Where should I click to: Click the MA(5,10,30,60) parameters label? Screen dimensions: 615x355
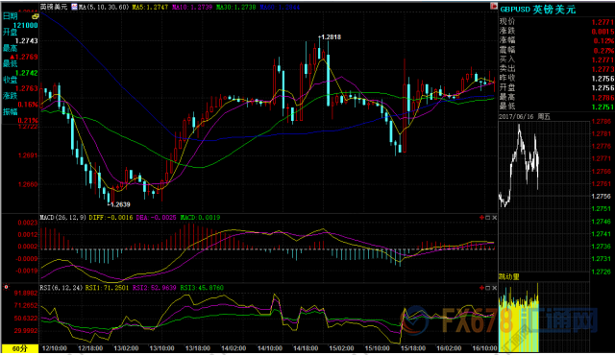(x=104, y=7)
